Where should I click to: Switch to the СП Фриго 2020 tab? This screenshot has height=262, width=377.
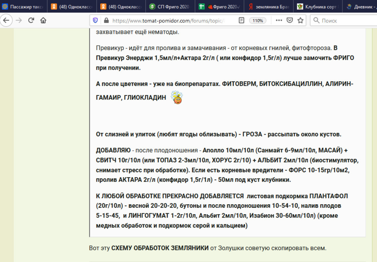point(170,6)
